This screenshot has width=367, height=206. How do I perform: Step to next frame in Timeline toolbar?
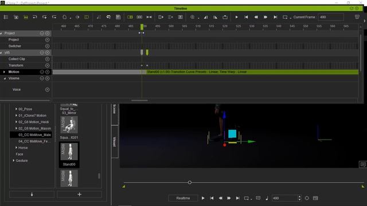(266, 17)
